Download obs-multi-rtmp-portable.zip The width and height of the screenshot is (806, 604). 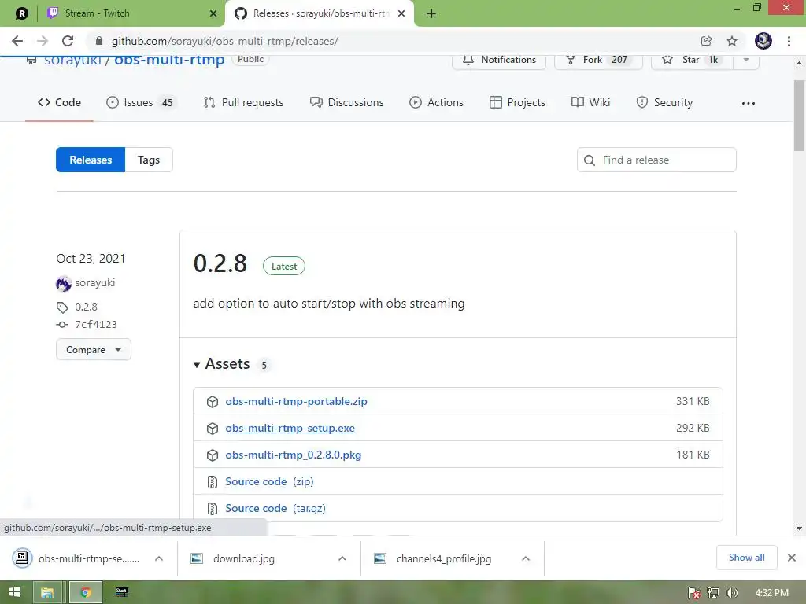[296, 401]
